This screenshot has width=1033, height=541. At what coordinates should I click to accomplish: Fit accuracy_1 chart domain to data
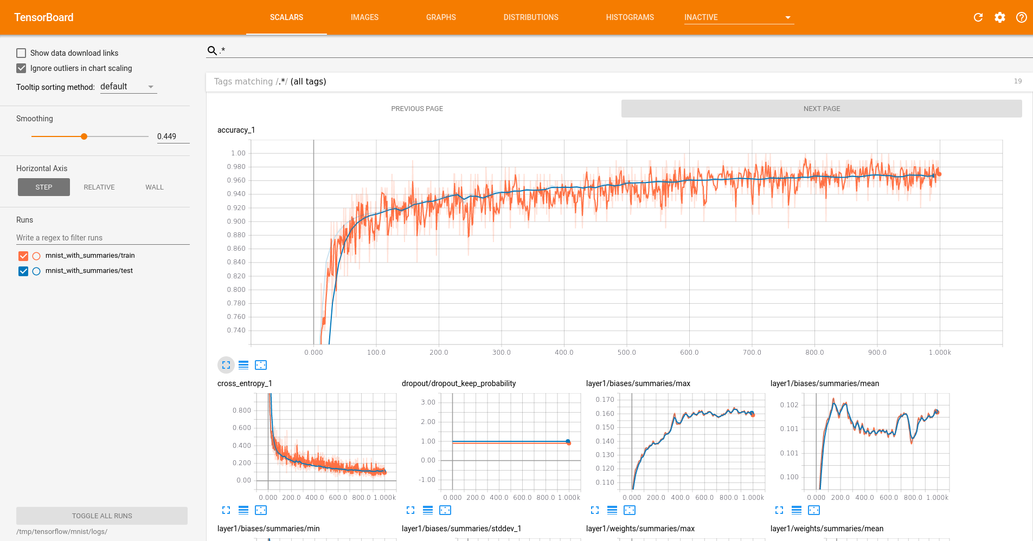pos(261,365)
